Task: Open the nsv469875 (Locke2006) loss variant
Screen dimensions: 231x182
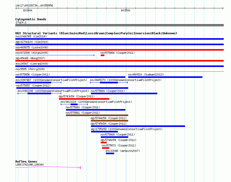Action: point(119,50)
